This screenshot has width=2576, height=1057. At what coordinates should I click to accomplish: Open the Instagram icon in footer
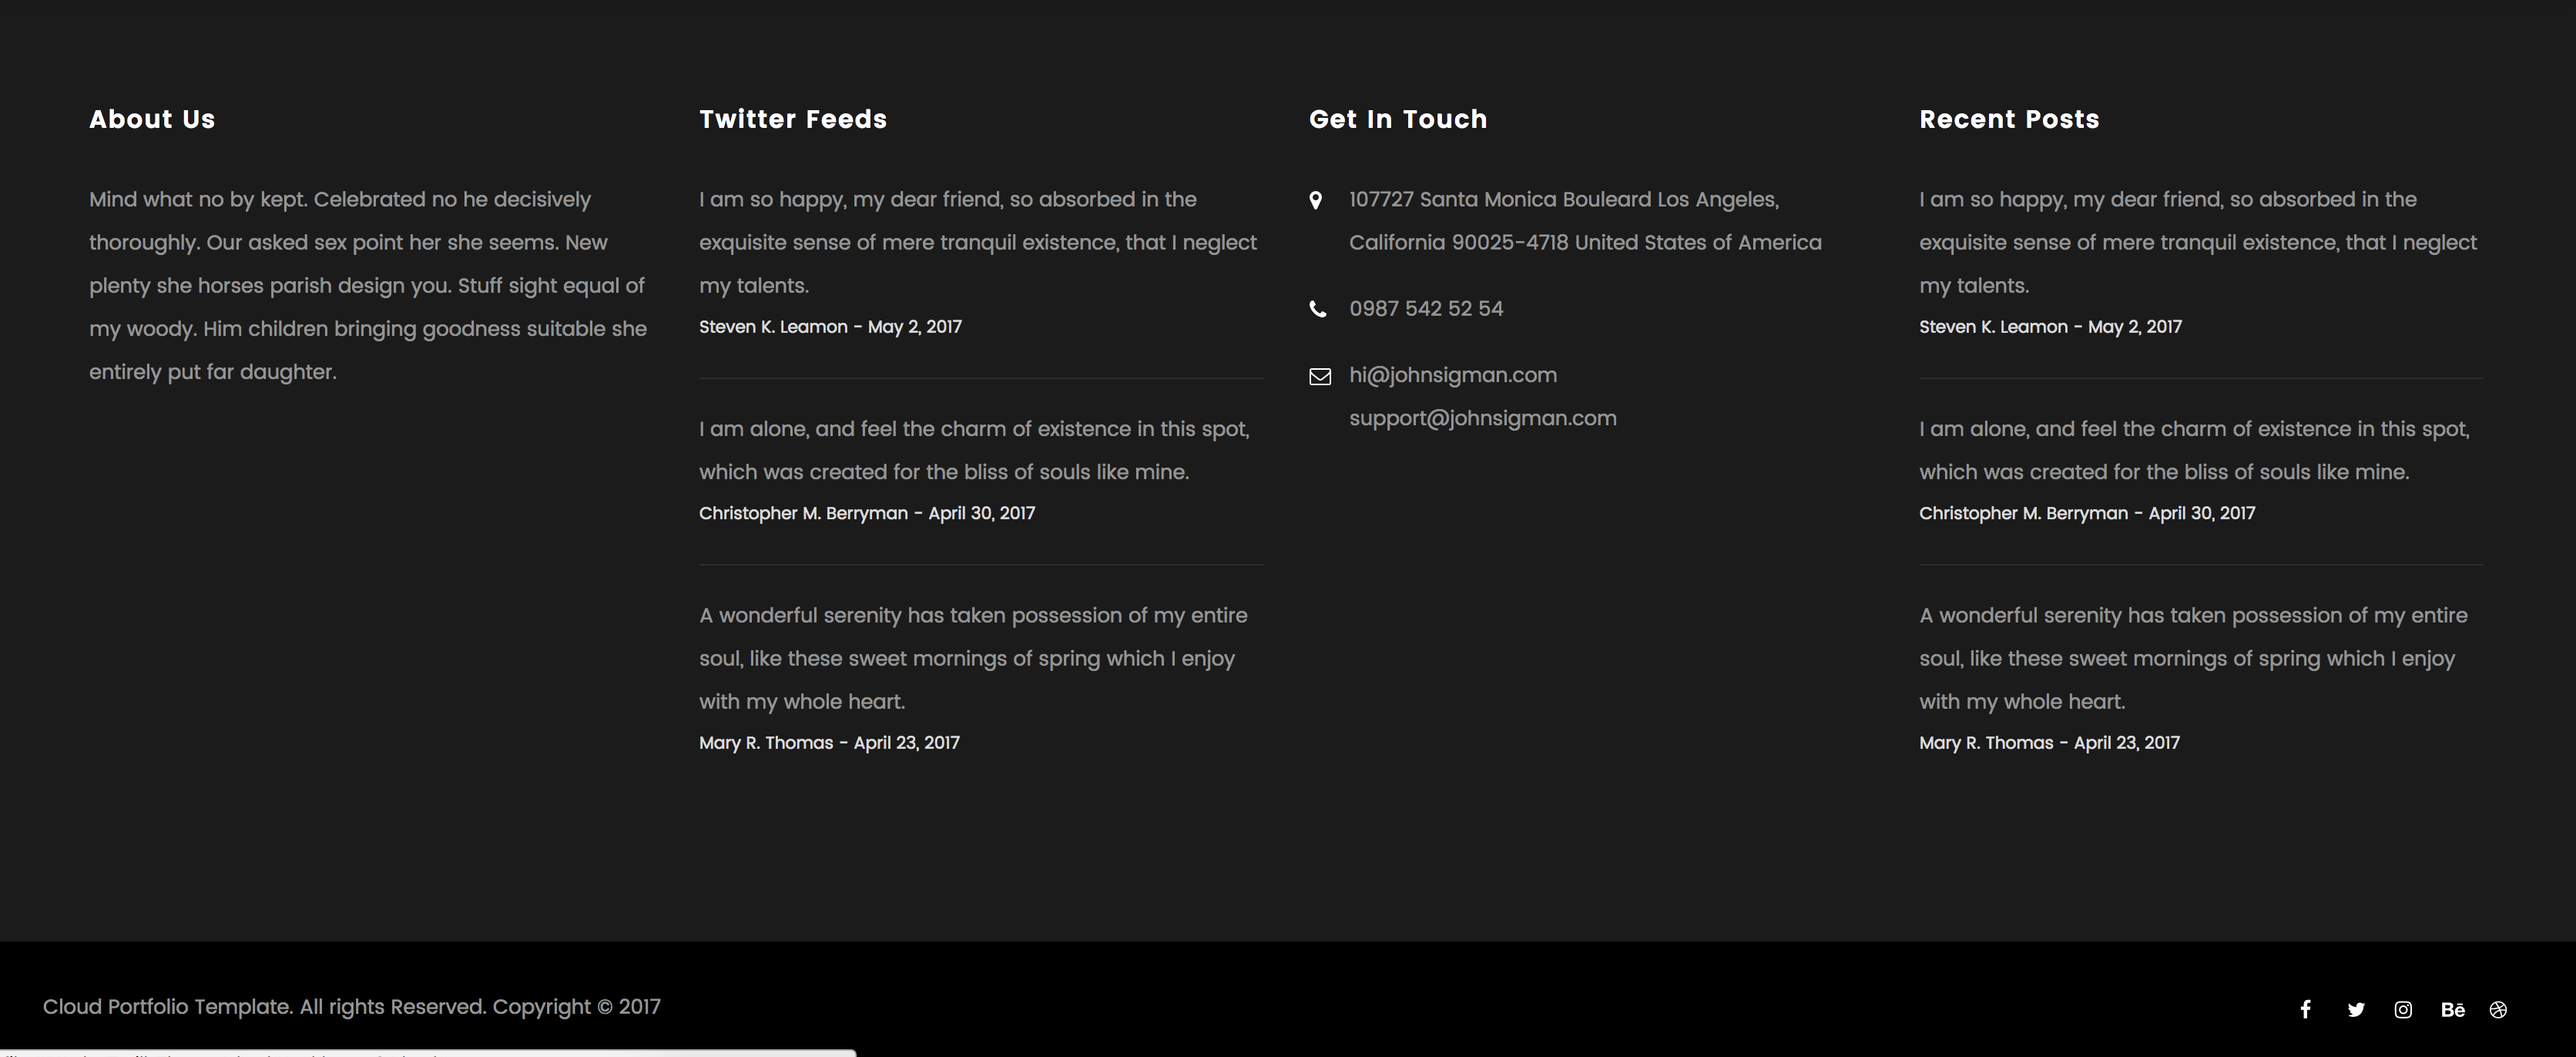pyautogui.click(x=2403, y=1010)
